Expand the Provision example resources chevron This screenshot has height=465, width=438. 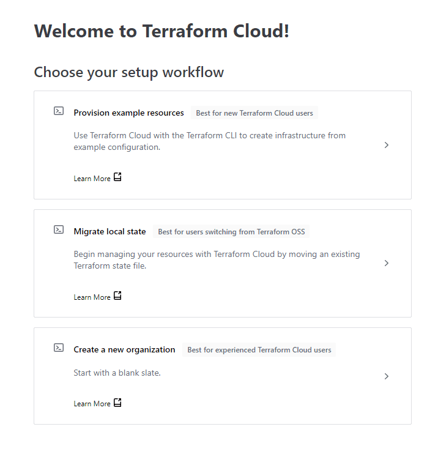387,145
